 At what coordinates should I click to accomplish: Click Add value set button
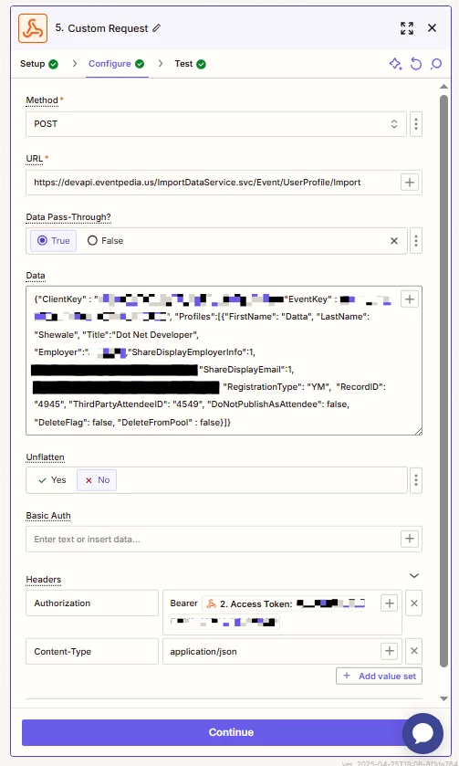click(x=379, y=677)
